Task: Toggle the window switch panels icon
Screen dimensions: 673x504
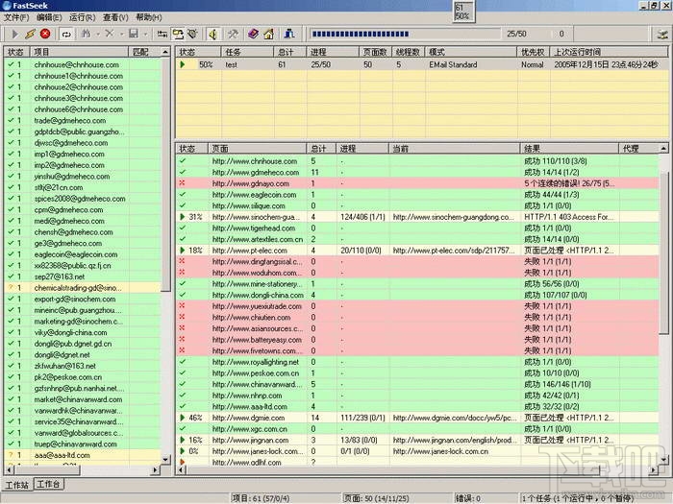Action: tap(178, 34)
